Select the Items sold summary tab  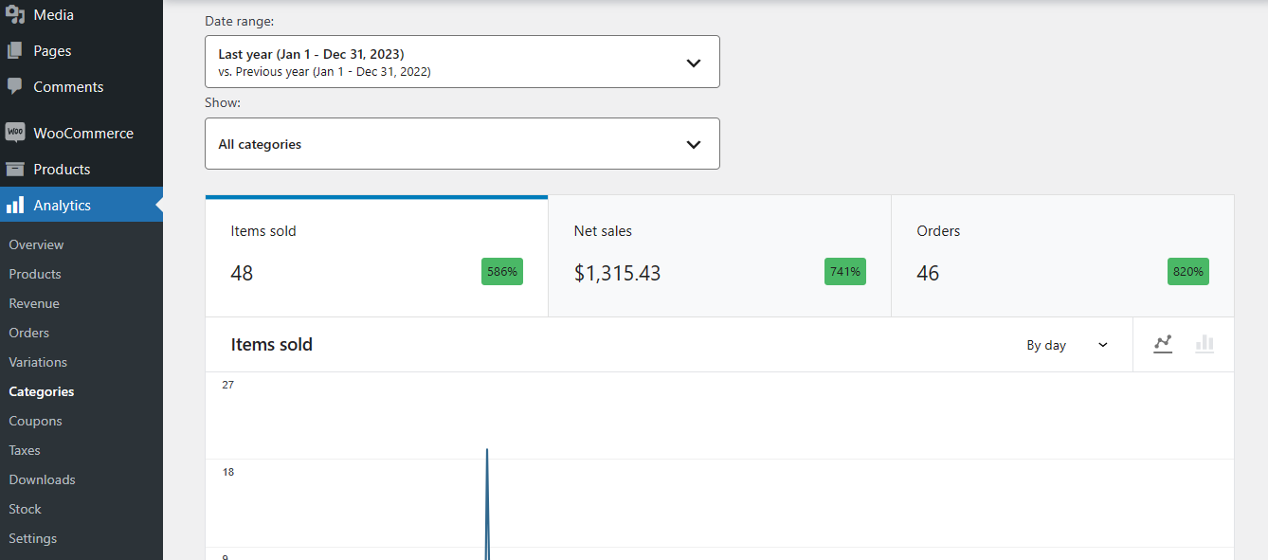tap(376, 256)
